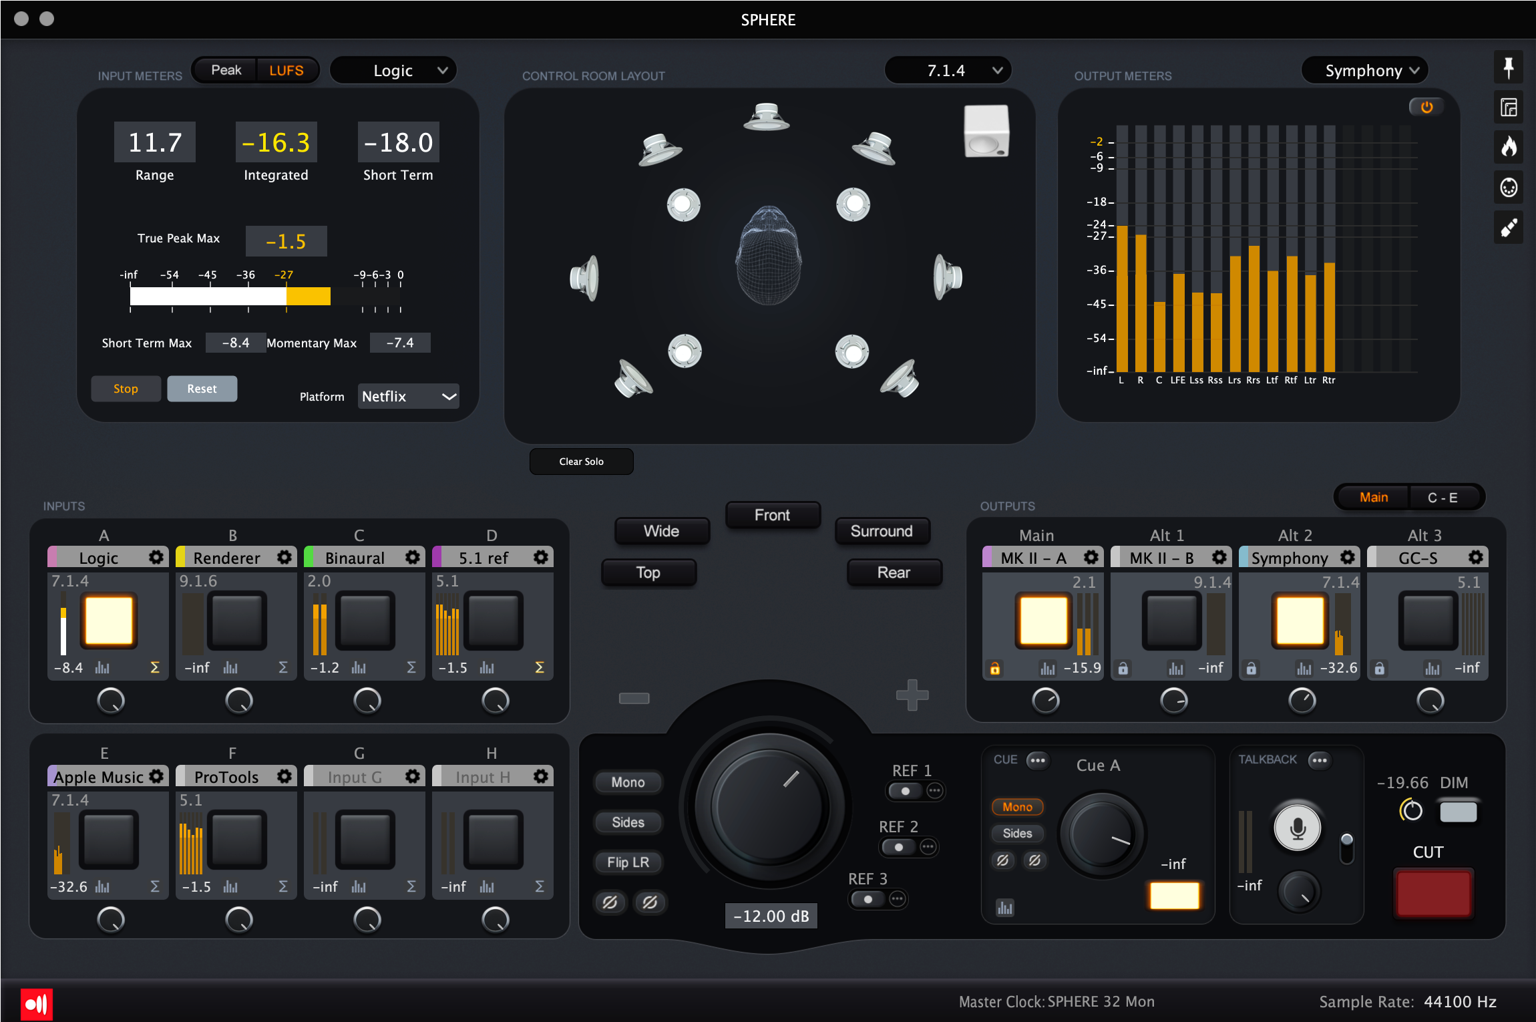Click the flame icon in the right sidebar
This screenshot has height=1022, width=1536.
point(1509,146)
